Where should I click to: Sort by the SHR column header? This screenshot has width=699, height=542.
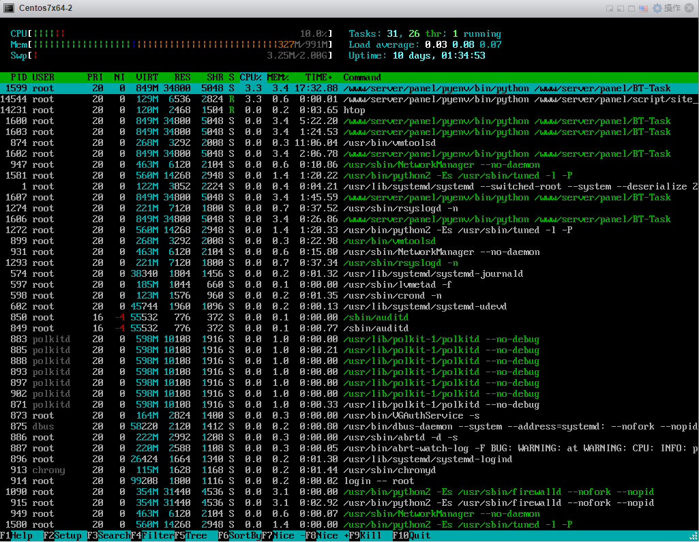click(x=215, y=77)
